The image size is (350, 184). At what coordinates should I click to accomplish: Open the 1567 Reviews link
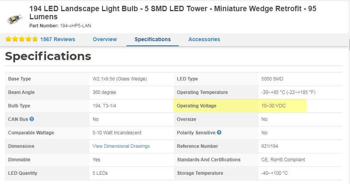pyautogui.click(x=57, y=39)
